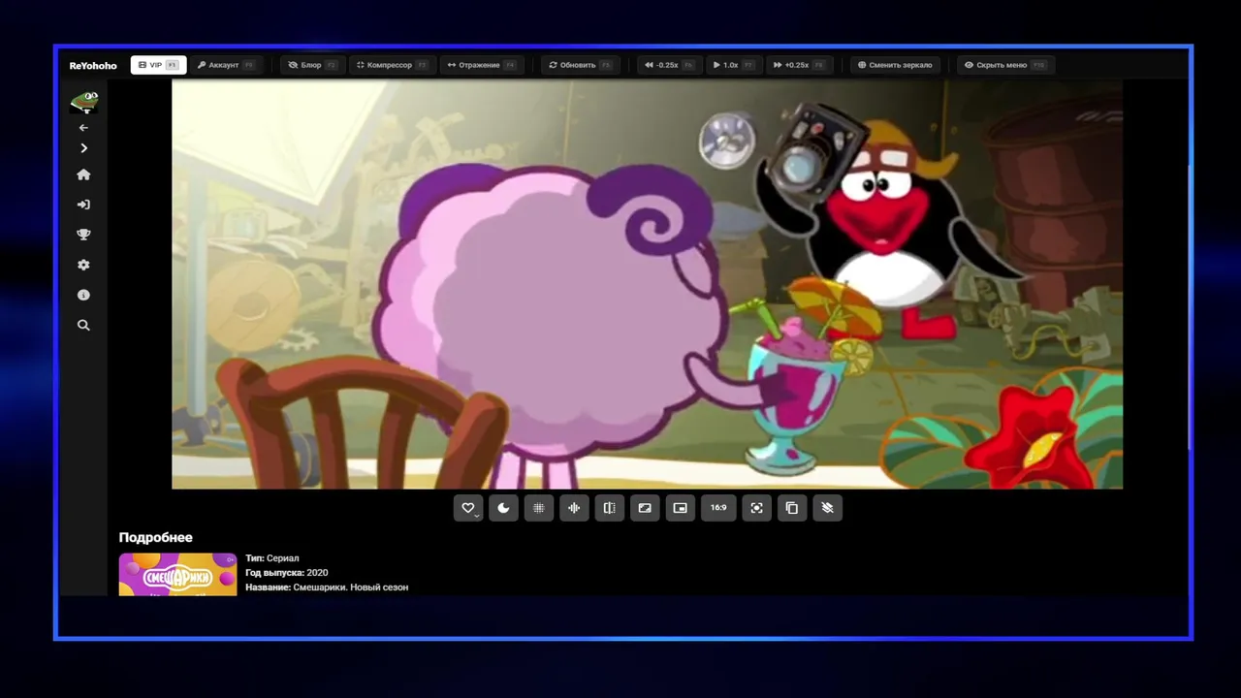Image resolution: width=1241 pixels, height=698 pixels.
Task: Click the Обновить refresh button
Action: [x=580, y=65]
